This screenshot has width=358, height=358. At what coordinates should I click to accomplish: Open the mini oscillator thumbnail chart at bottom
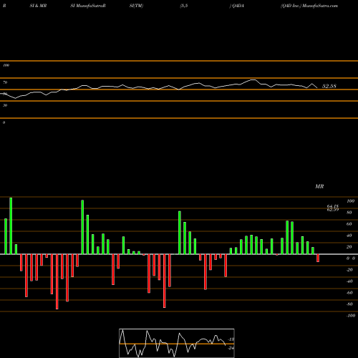(177, 343)
